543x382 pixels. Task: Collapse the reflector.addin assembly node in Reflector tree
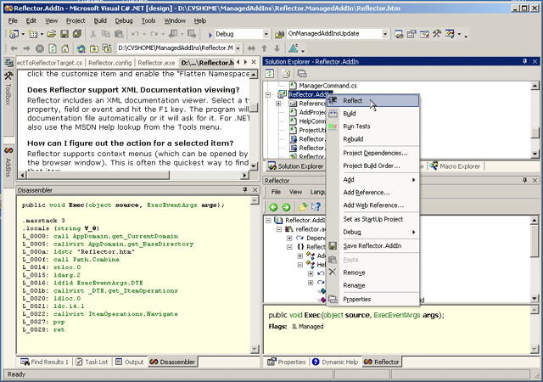279,229
